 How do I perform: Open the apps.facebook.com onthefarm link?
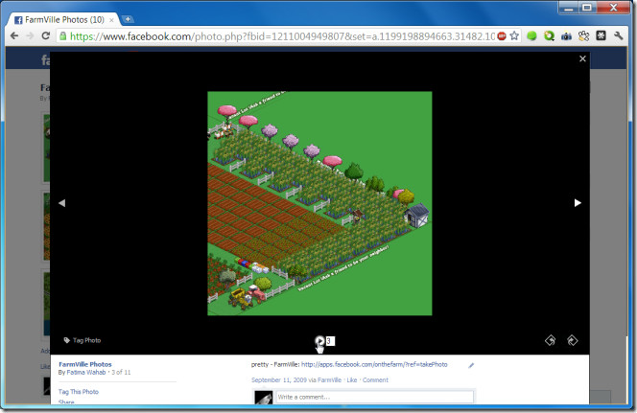point(374,364)
